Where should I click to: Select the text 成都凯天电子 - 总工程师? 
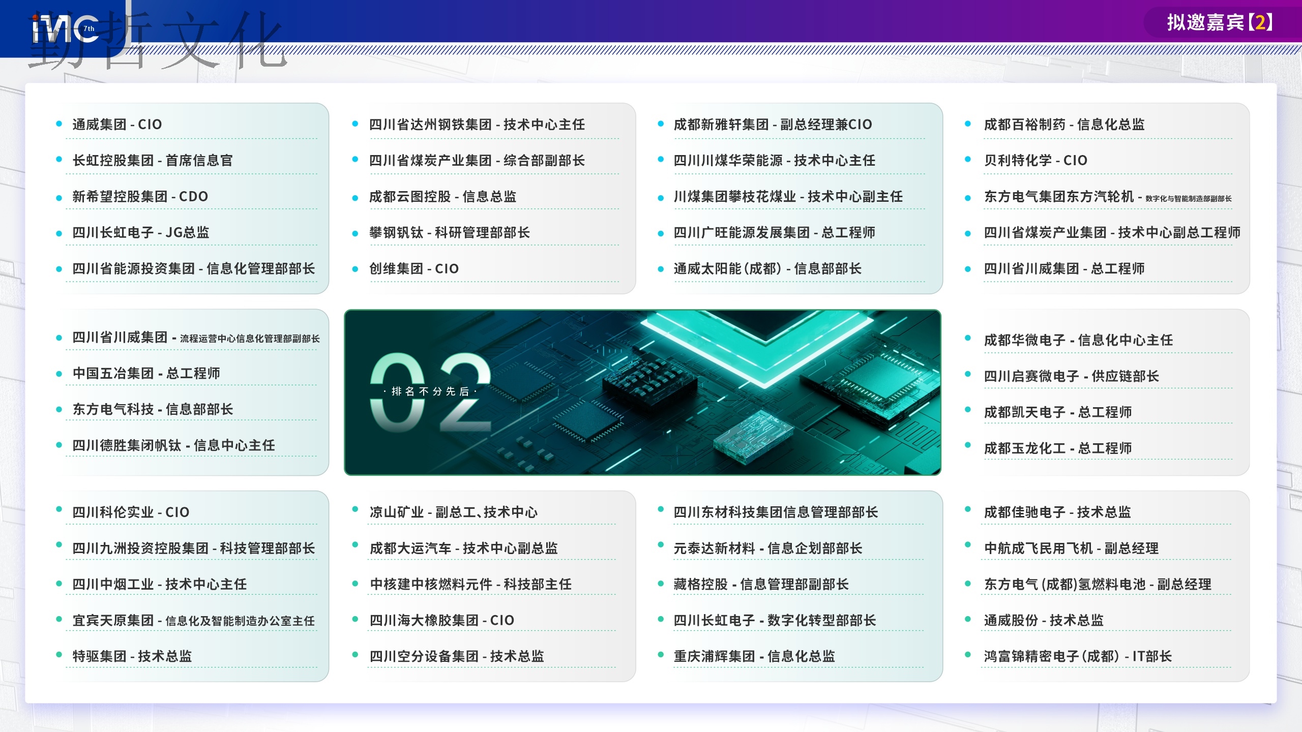(1058, 412)
